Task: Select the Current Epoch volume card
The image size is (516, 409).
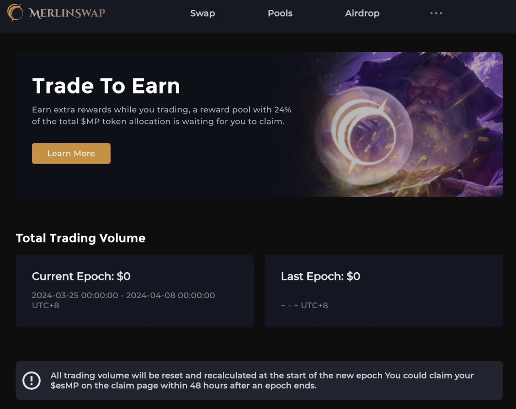Action: 135,291
